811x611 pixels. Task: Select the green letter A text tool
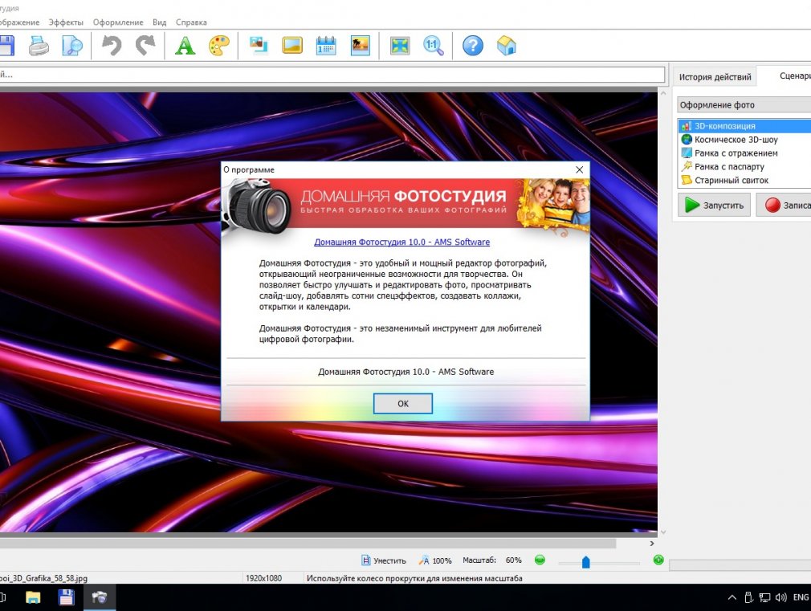point(185,46)
